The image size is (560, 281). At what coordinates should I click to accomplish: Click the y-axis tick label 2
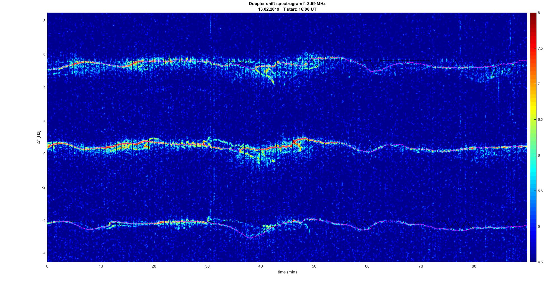(44, 120)
